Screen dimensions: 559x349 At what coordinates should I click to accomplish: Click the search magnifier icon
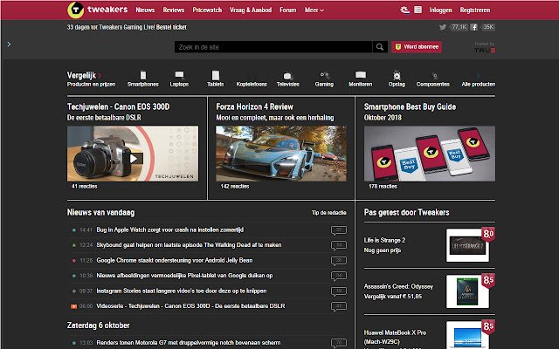pyautogui.click(x=380, y=47)
